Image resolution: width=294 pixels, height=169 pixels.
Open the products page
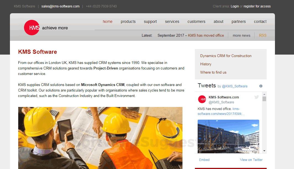click(128, 22)
